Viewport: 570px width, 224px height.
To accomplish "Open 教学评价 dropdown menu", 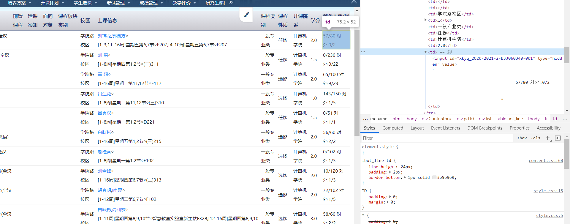I will [184, 3].
